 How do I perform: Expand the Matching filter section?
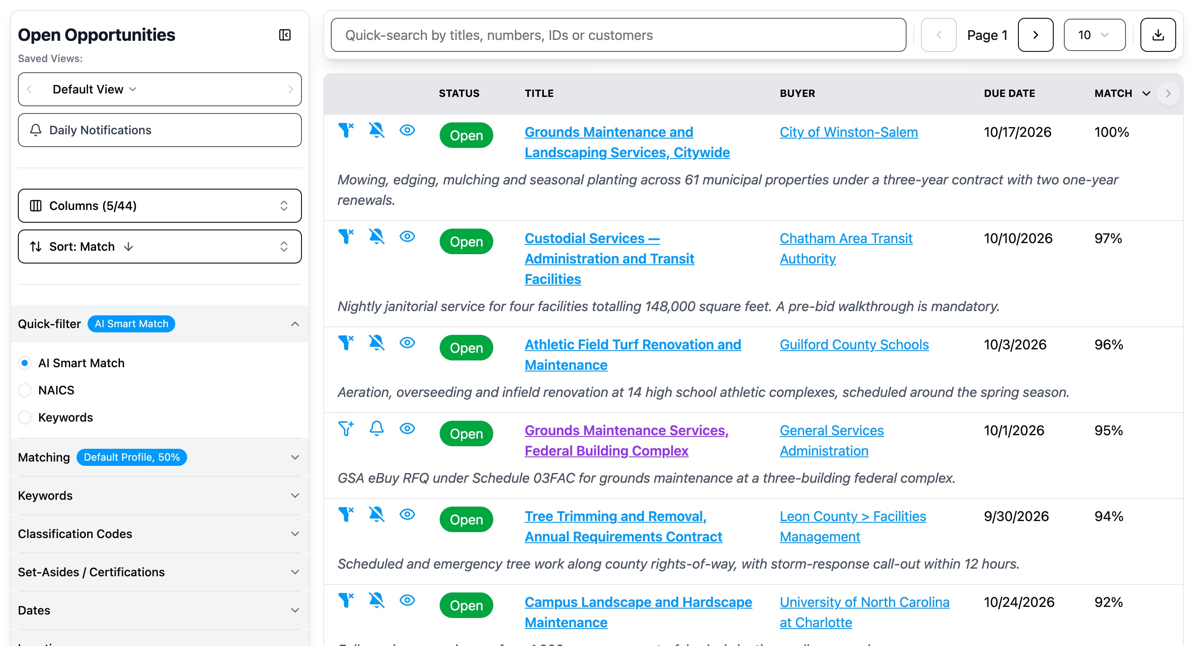[295, 457]
